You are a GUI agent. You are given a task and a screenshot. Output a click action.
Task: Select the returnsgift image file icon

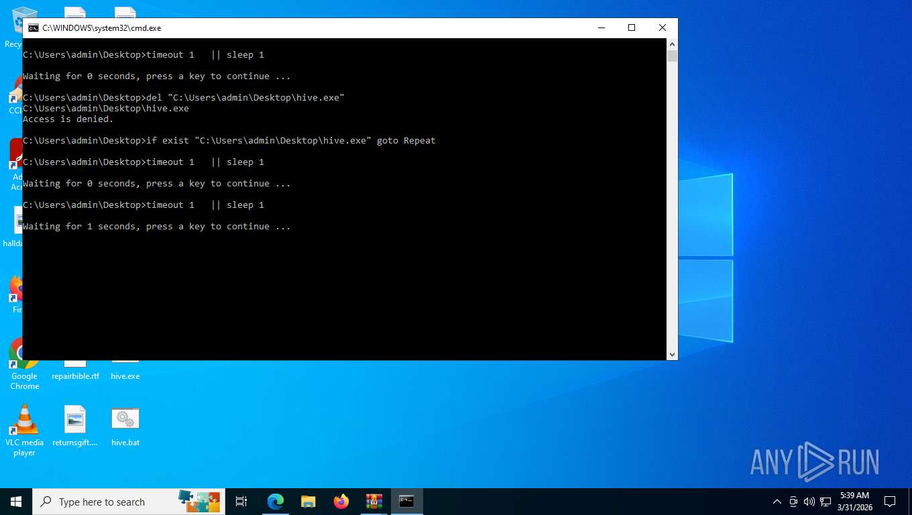tap(75, 426)
